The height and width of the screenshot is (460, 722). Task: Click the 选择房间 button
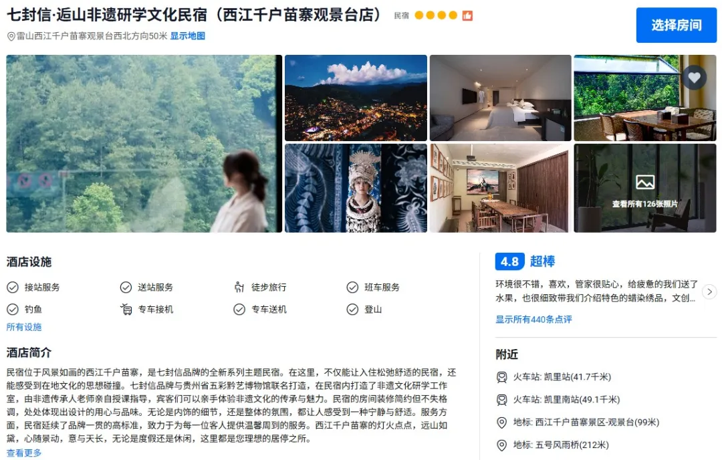[677, 25]
